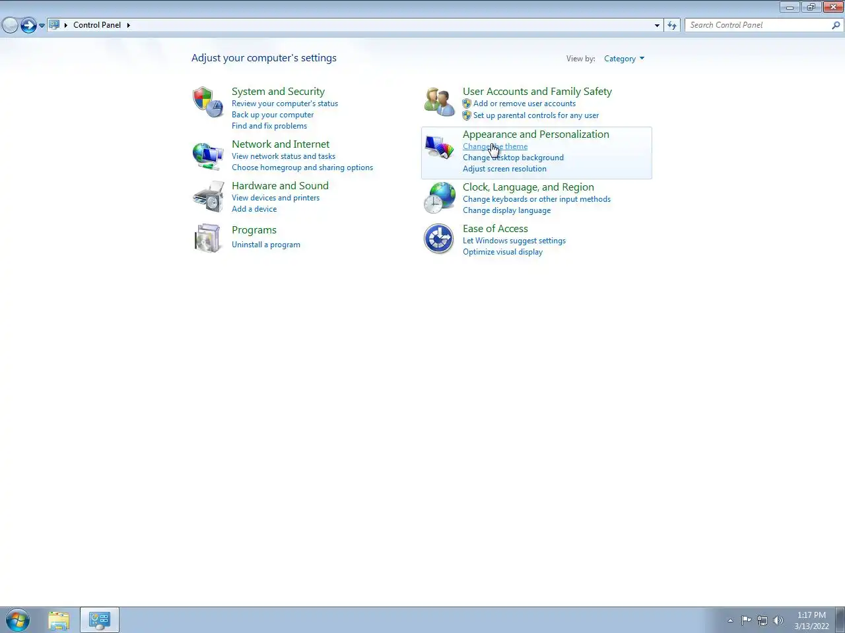Open the Clock, Language, and Region globe-clock icon
The width and height of the screenshot is (845, 633).
coord(439,198)
